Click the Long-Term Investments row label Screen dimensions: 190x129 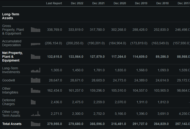pyautogui.click(x=11, y=70)
